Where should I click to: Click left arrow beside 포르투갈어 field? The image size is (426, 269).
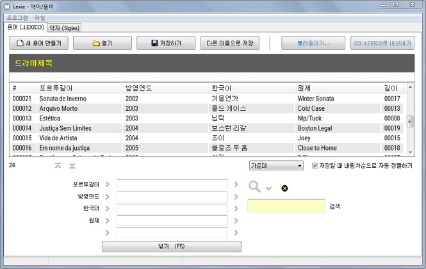108,184
